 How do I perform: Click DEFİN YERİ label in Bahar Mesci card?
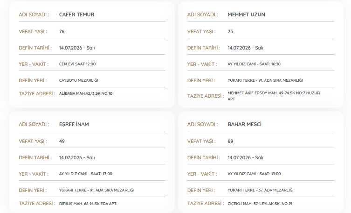pos(201,191)
